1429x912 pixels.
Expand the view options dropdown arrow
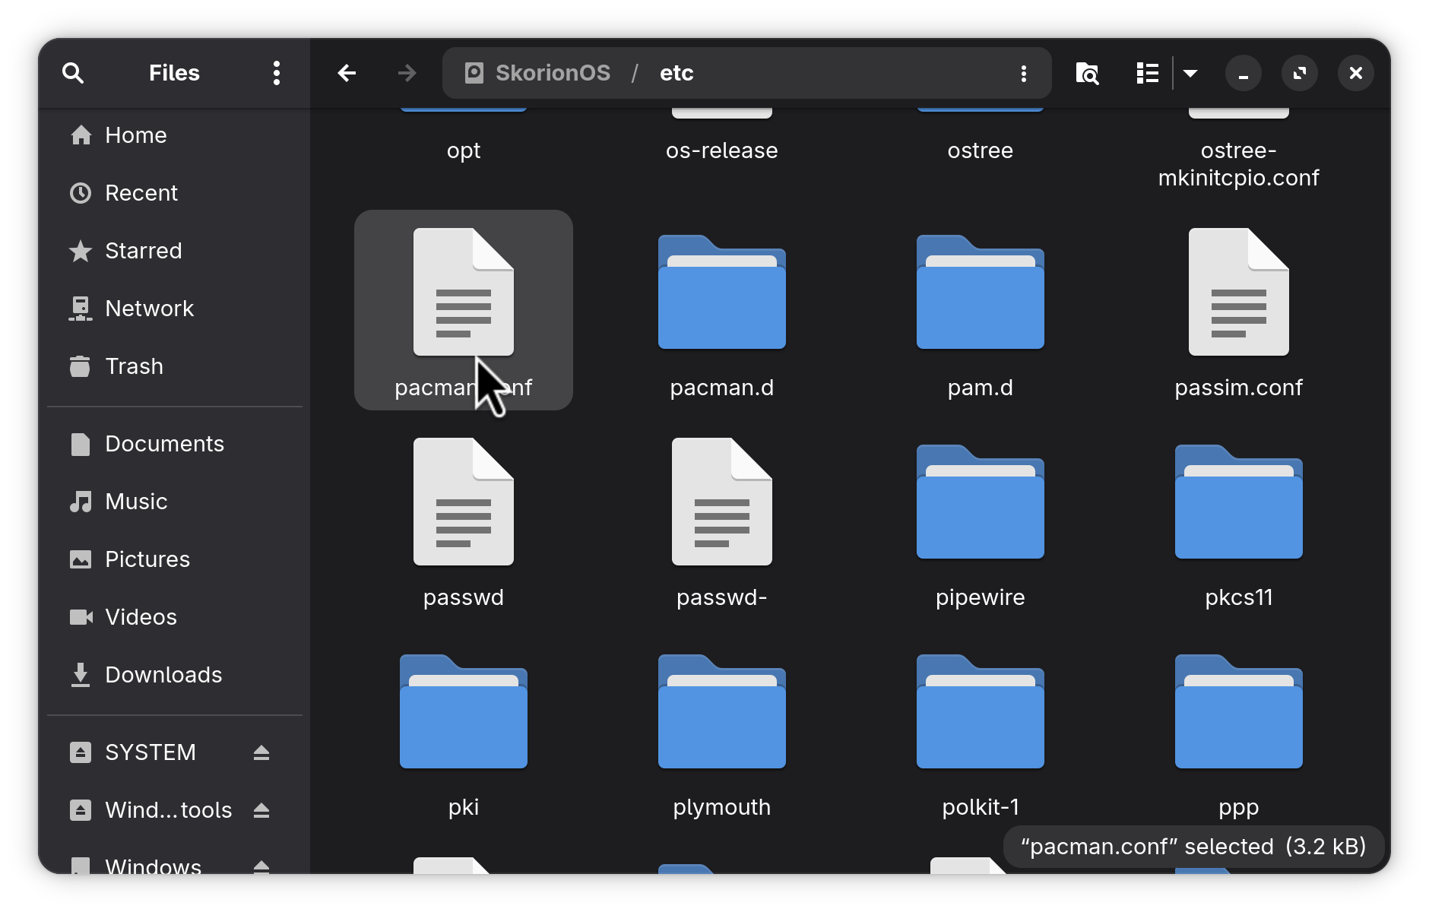coord(1190,73)
